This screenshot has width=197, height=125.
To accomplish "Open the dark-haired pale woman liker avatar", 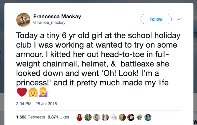I will pos(105,117).
